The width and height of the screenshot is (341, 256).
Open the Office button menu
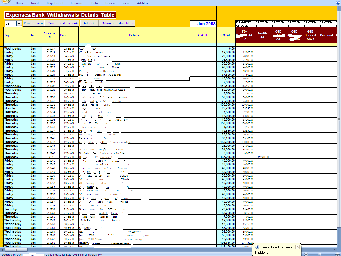[5, 1]
